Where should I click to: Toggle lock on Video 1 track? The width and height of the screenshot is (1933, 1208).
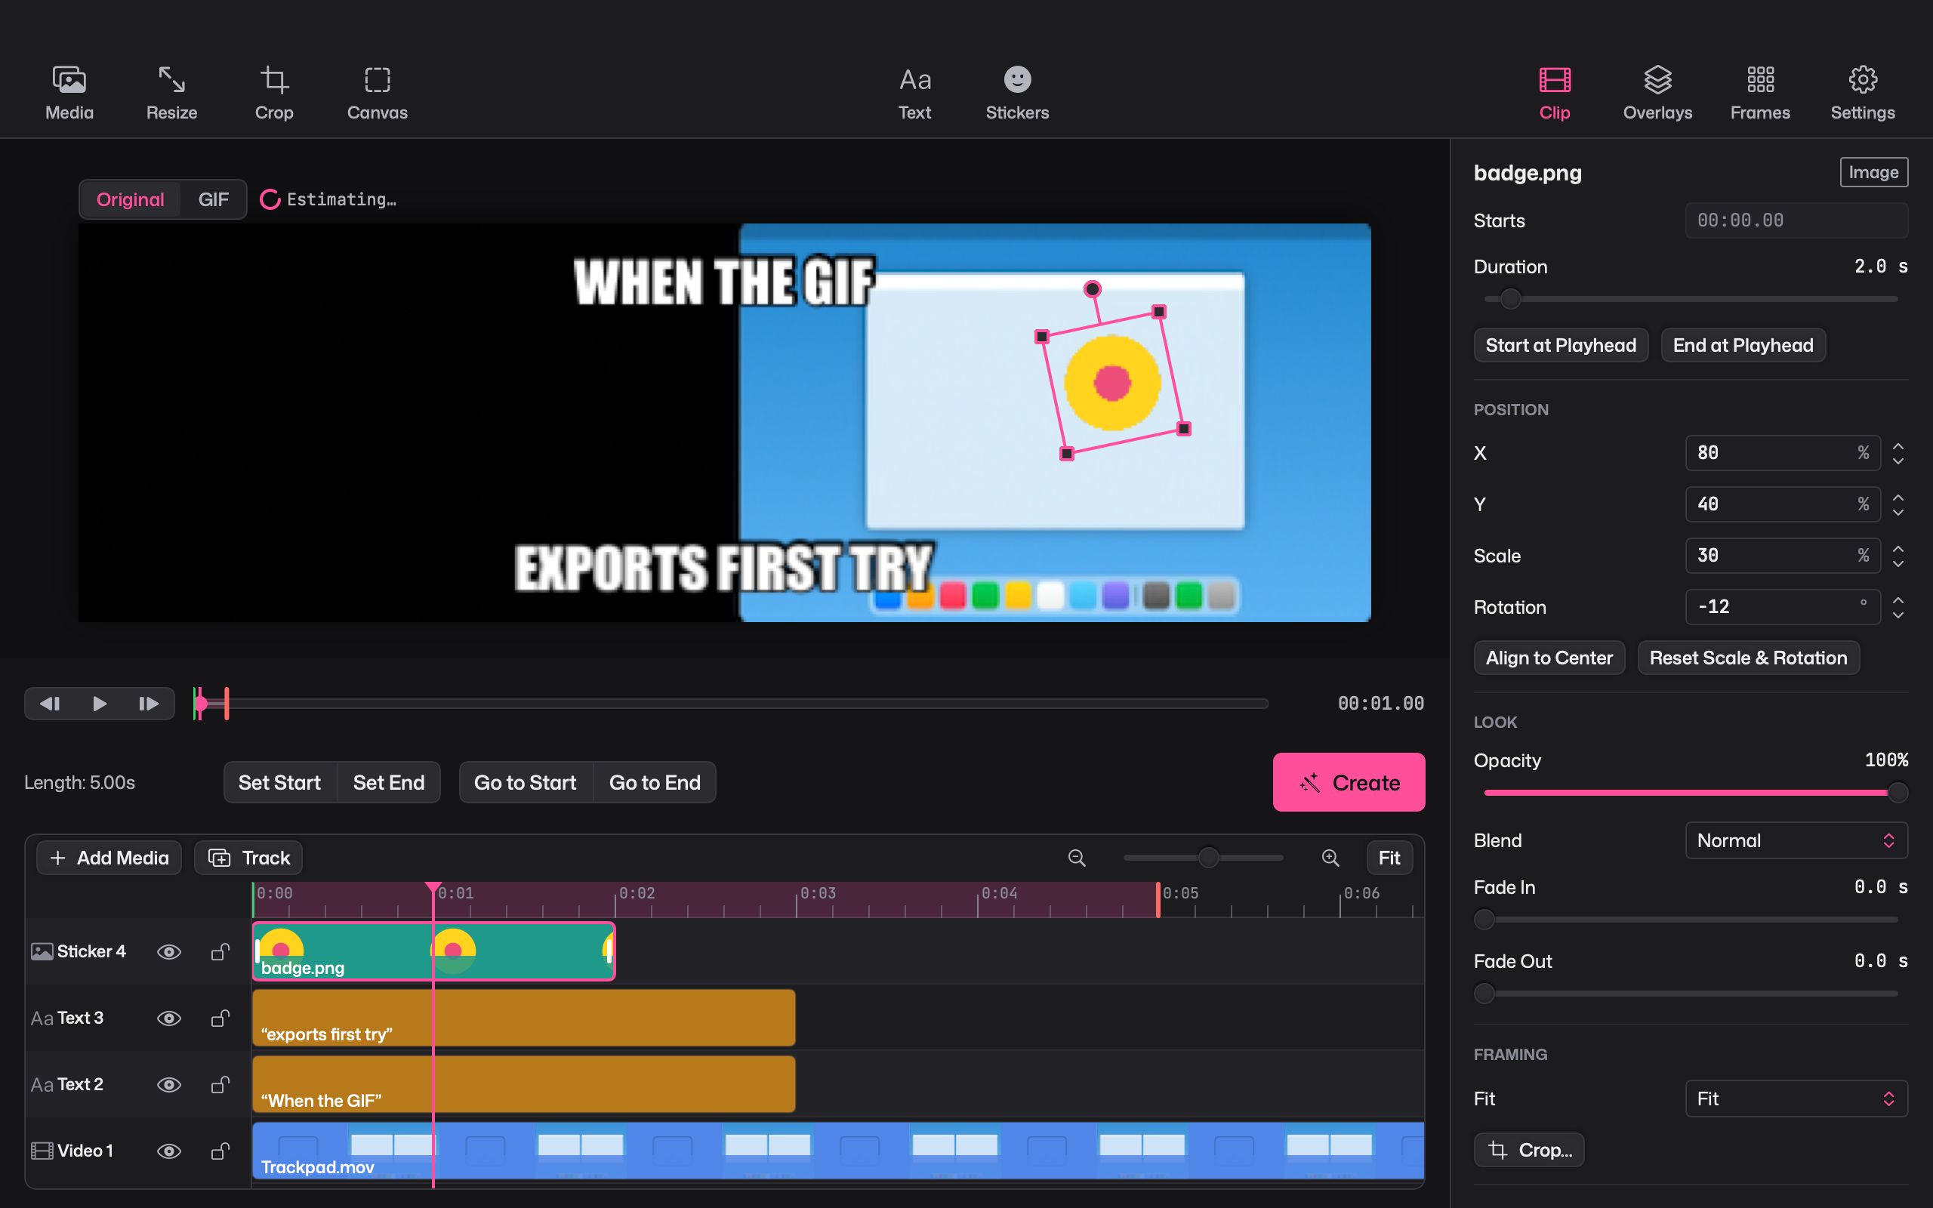[220, 1151]
